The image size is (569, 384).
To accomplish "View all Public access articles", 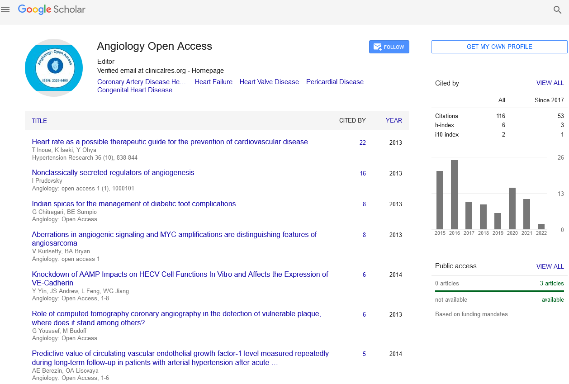I will coord(550,266).
